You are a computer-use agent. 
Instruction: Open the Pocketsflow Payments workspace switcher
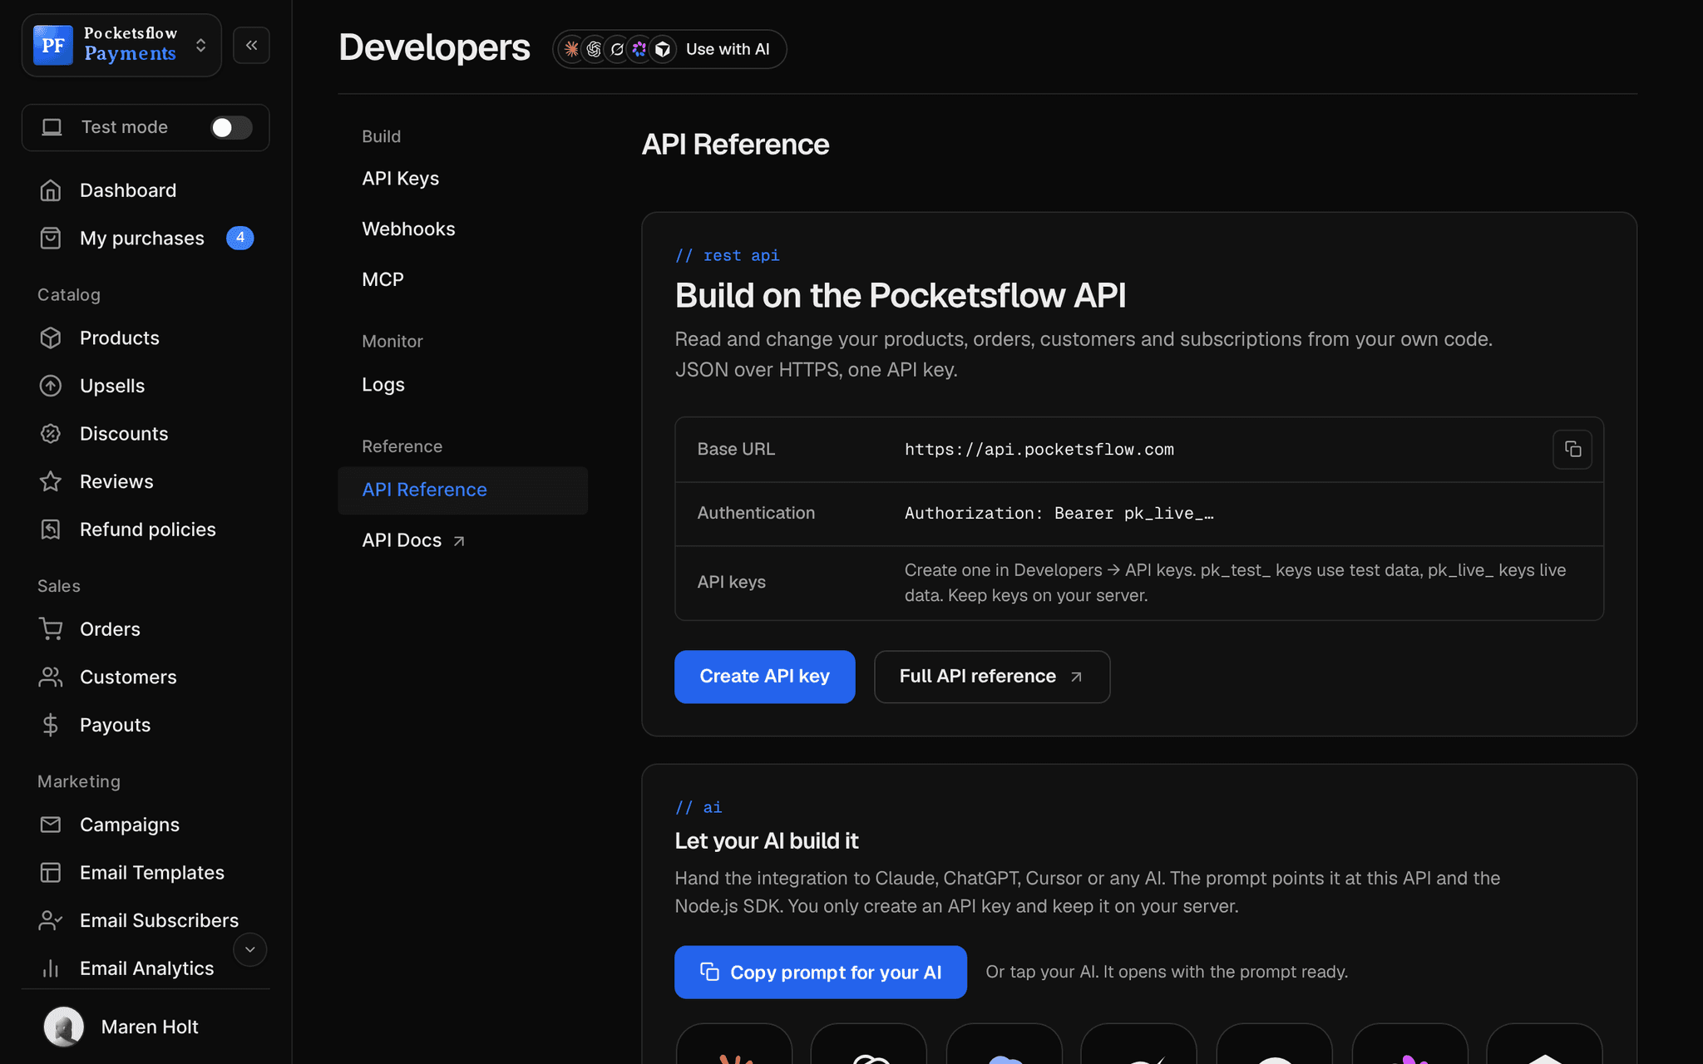coord(121,45)
